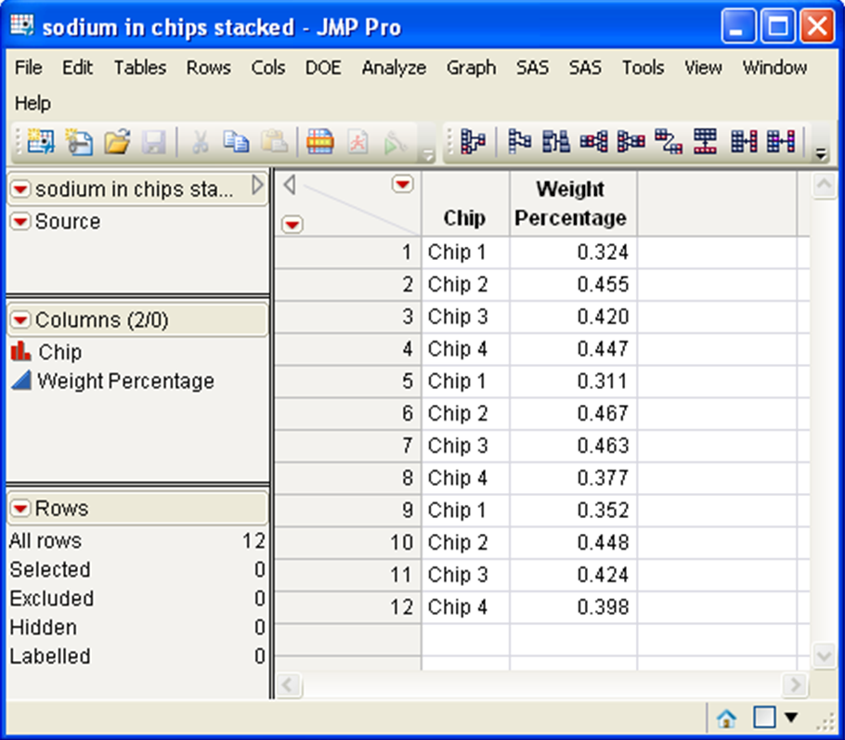The width and height of the screenshot is (845, 740).
Task: Click the Weight Percentage column header
Action: click(571, 203)
